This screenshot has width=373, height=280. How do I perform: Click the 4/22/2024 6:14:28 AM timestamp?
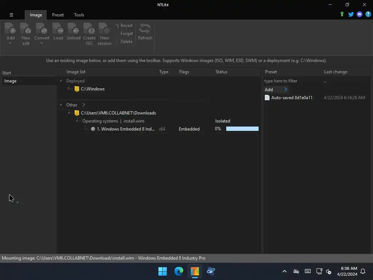pyautogui.click(x=344, y=98)
